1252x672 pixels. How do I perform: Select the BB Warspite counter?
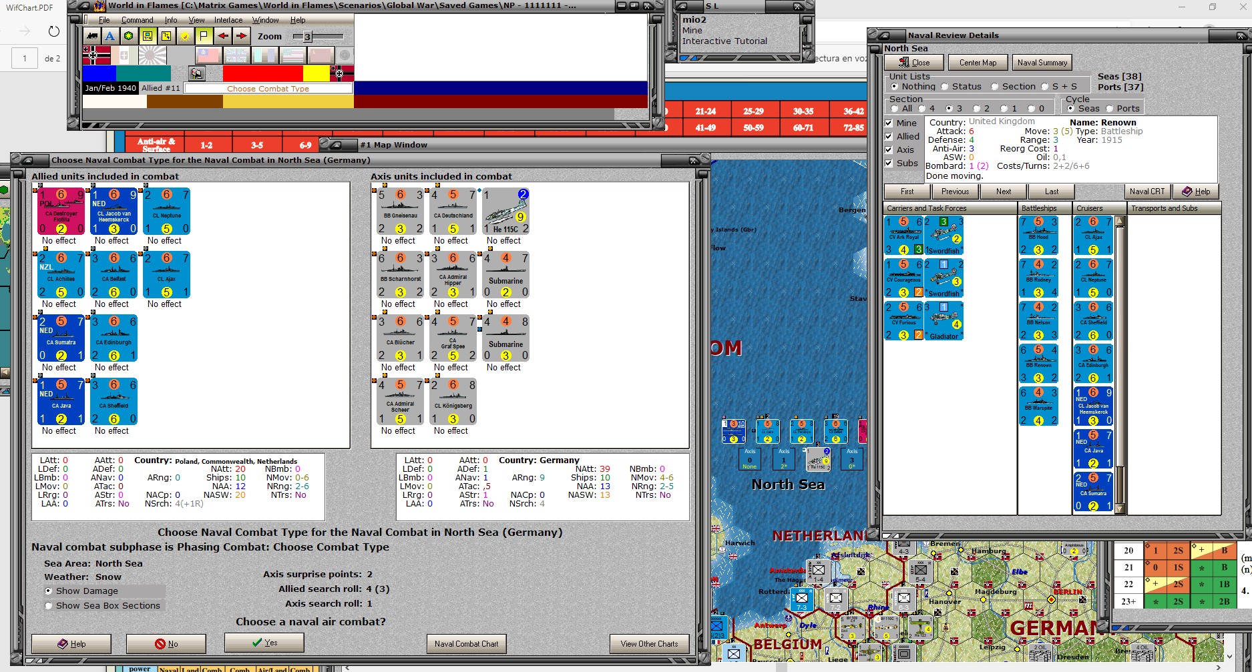click(x=1038, y=407)
